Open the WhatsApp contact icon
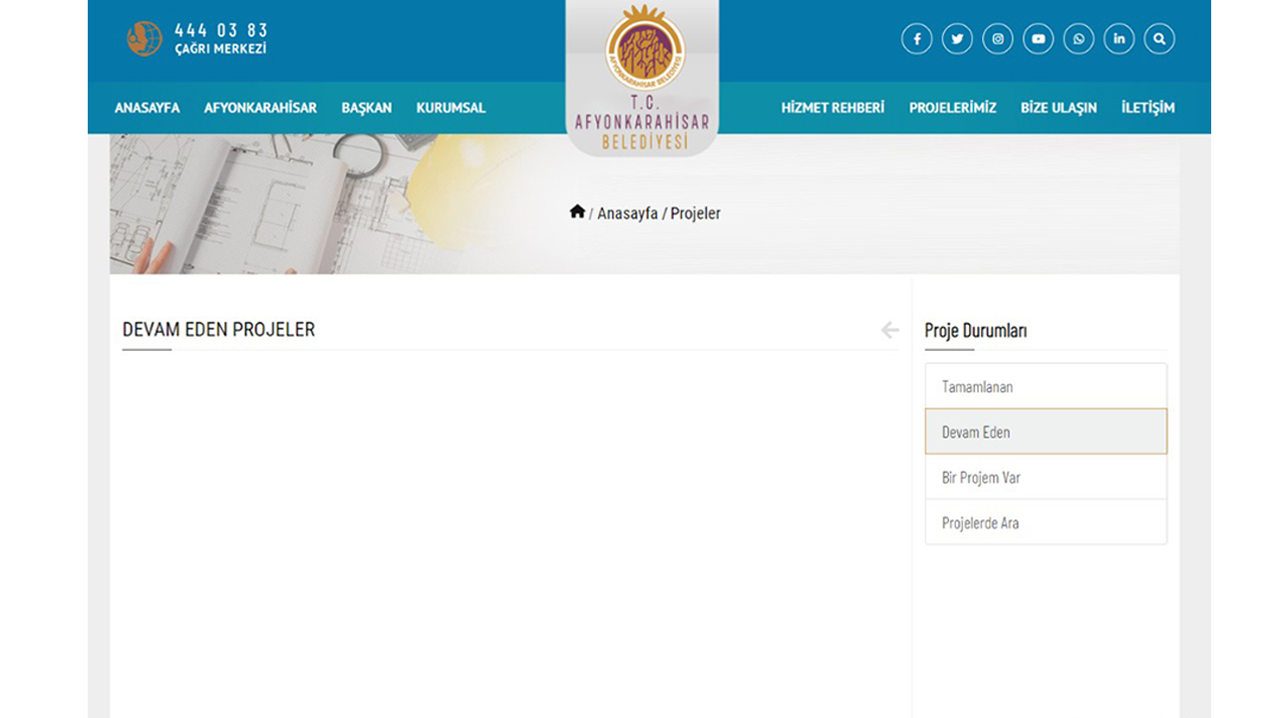Screen dimensions: 1276x718 pos(1079,39)
